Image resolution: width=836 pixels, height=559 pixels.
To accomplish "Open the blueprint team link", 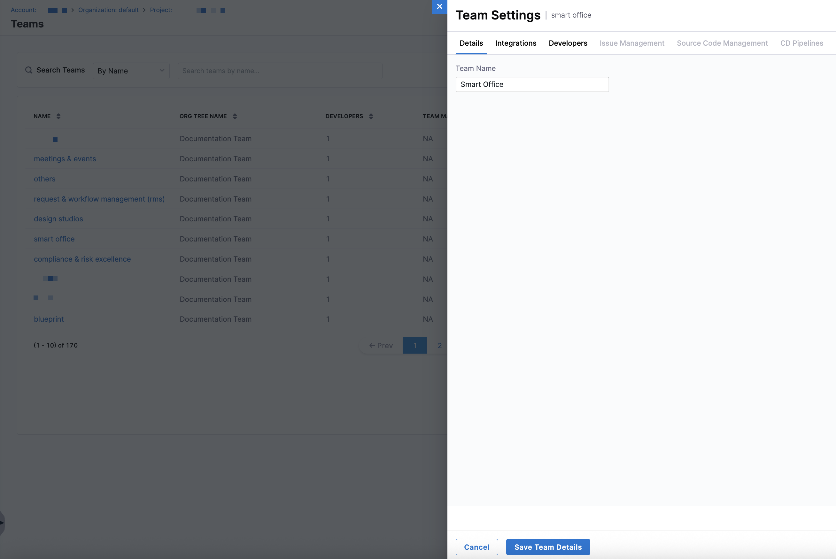I will tap(49, 319).
